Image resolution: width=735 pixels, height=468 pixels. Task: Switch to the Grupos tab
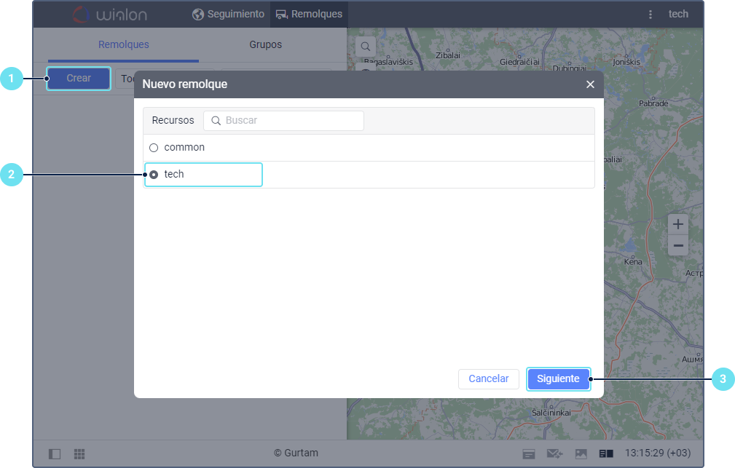coord(265,44)
